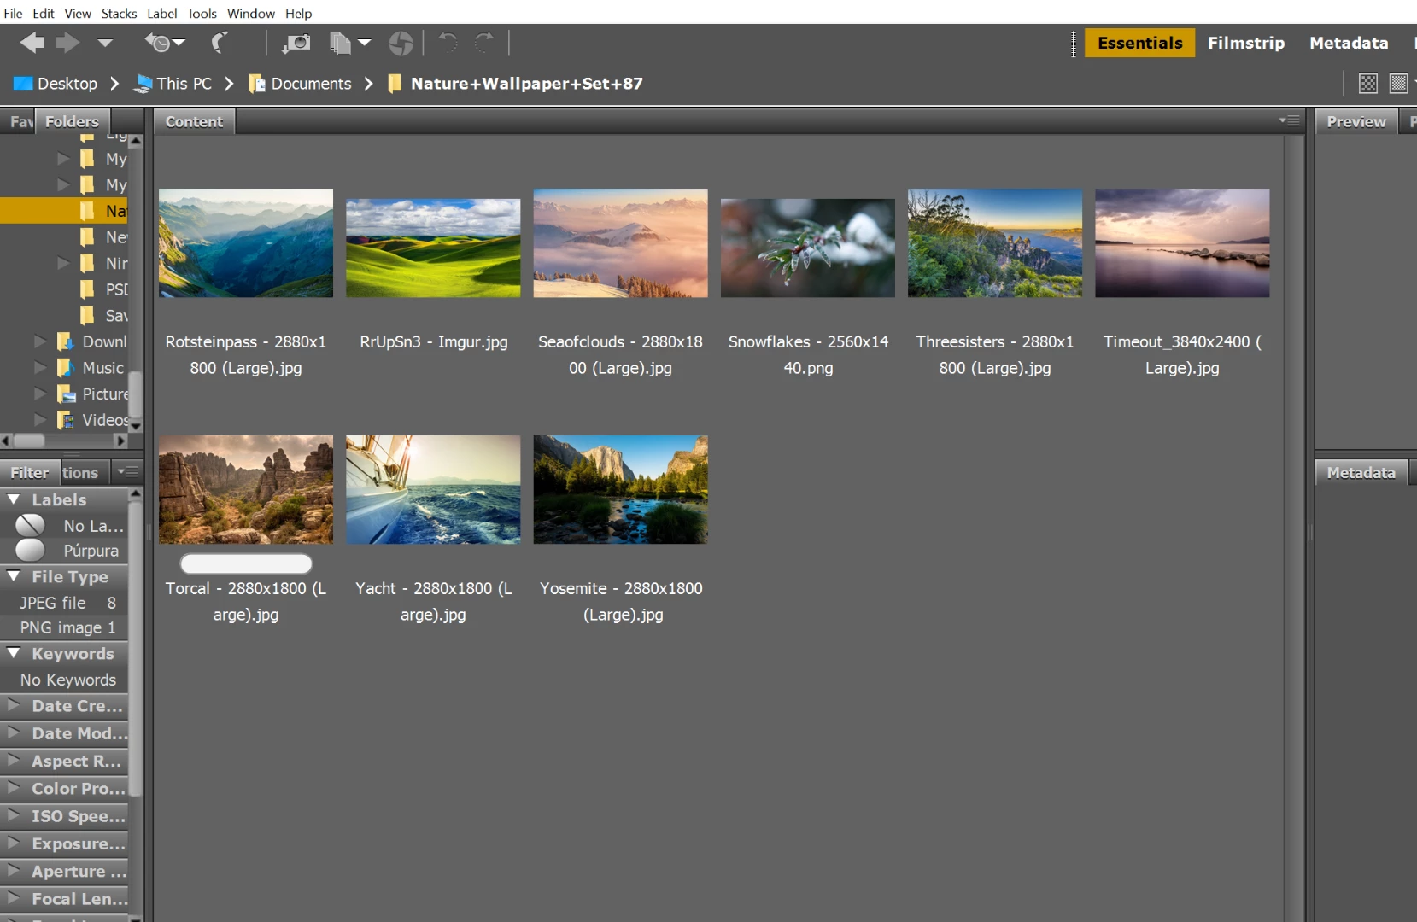Click the Desktop breadcrumb
Screen dimensions: 1417x922
[56, 84]
